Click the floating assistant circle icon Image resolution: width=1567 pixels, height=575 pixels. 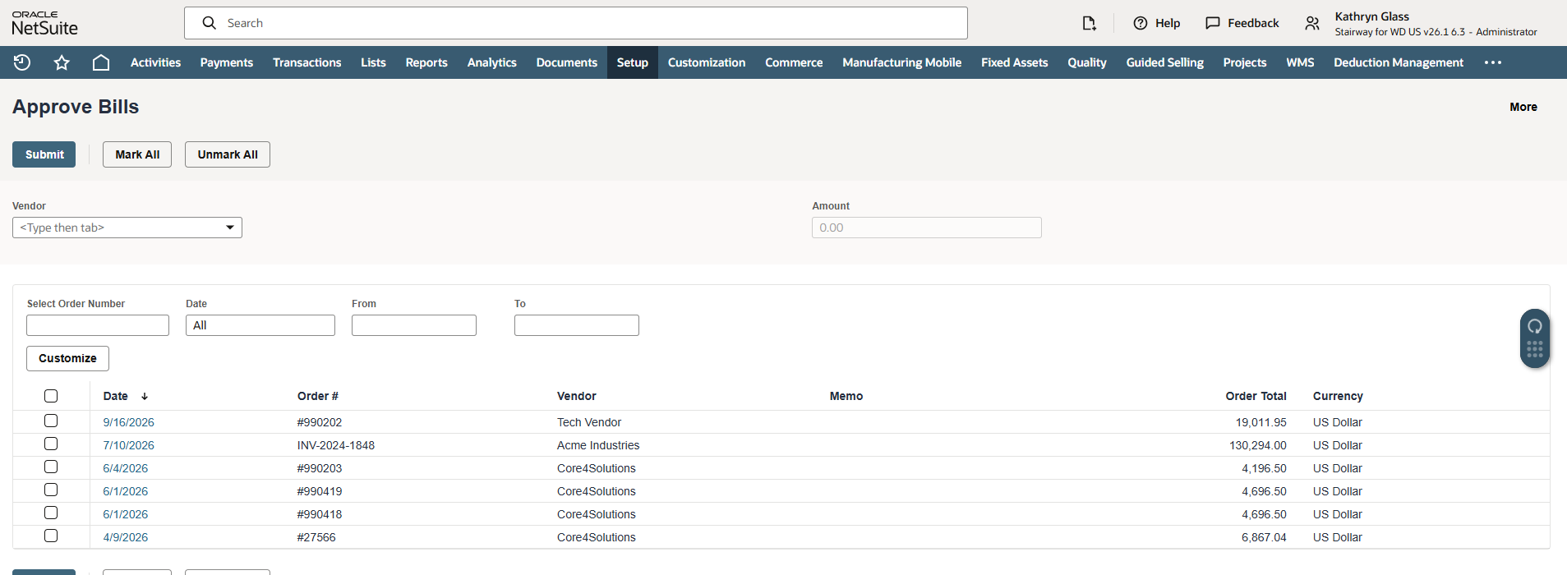tap(1535, 325)
